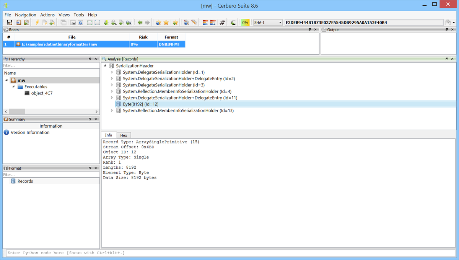Click the clipboard with blue arrow icon
The height and width of the screenshot is (260, 459).
coord(18,23)
